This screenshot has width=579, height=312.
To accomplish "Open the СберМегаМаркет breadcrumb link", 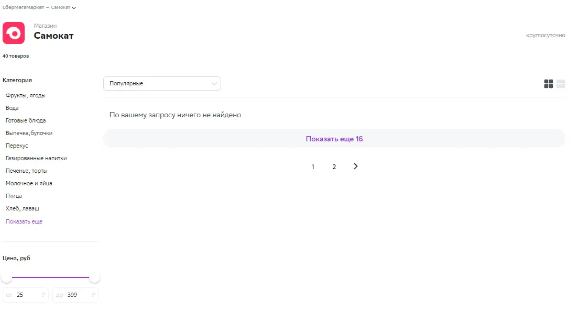I will click(23, 7).
